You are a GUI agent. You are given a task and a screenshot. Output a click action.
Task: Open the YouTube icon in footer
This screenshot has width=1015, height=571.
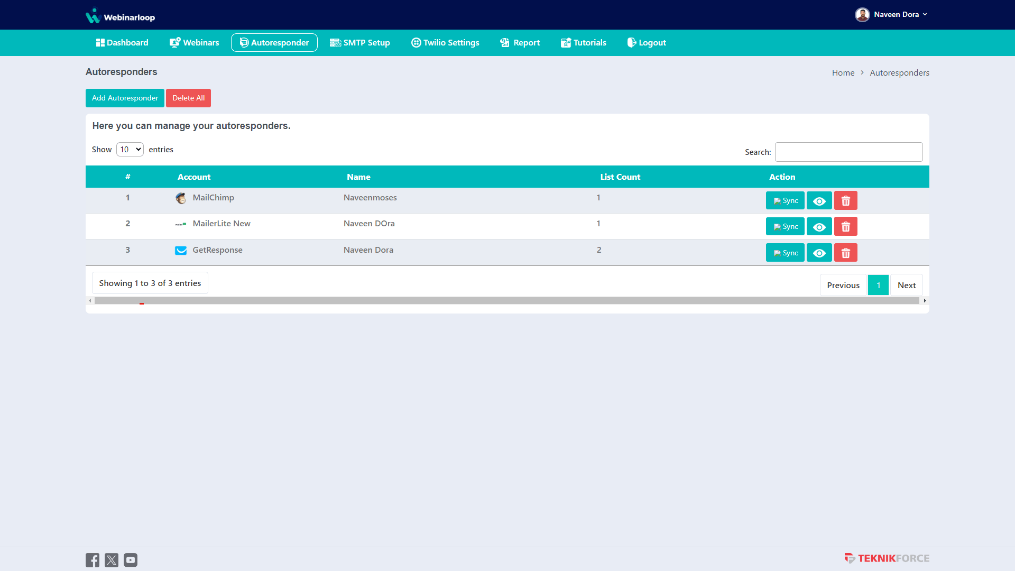click(x=131, y=560)
